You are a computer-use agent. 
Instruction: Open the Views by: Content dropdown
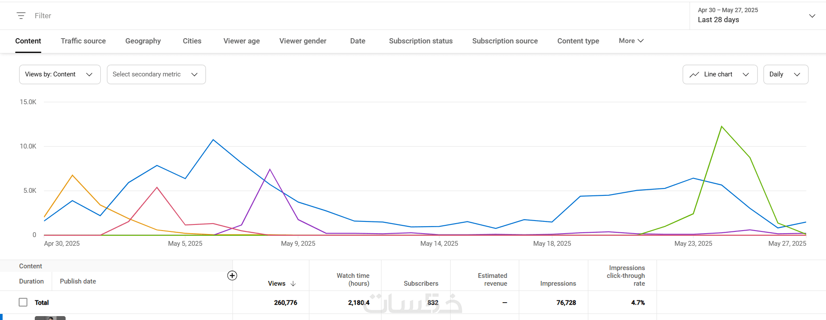tap(60, 75)
